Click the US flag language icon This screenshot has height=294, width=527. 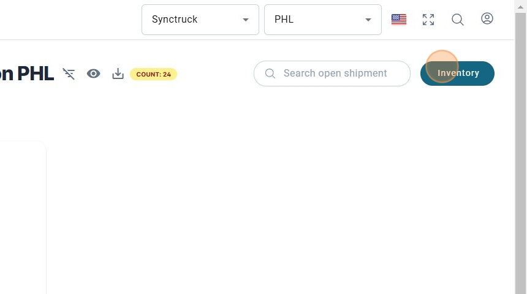pyautogui.click(x=399, y=20)
